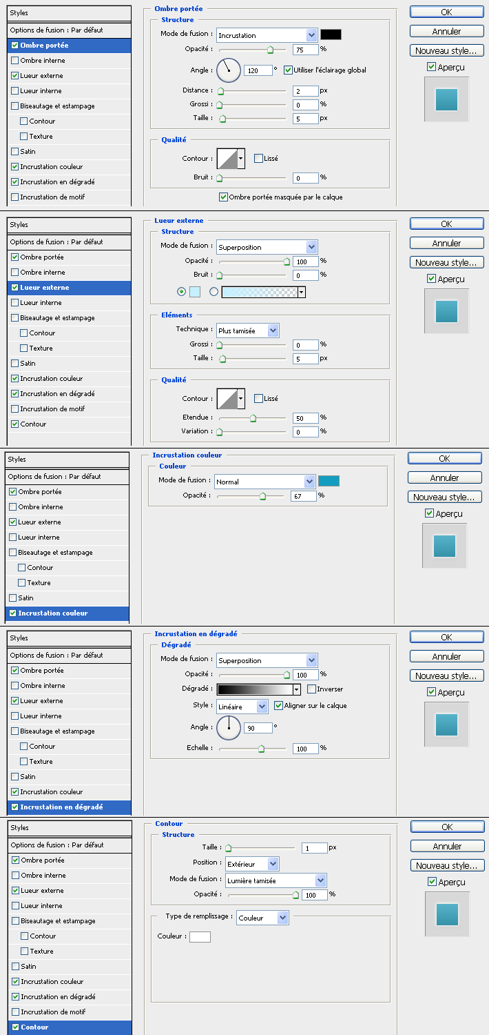Click the light blue outer glow color swatch
This screenshot has height=1035, width=489.
pyautogui.click(x=195, y=292)
